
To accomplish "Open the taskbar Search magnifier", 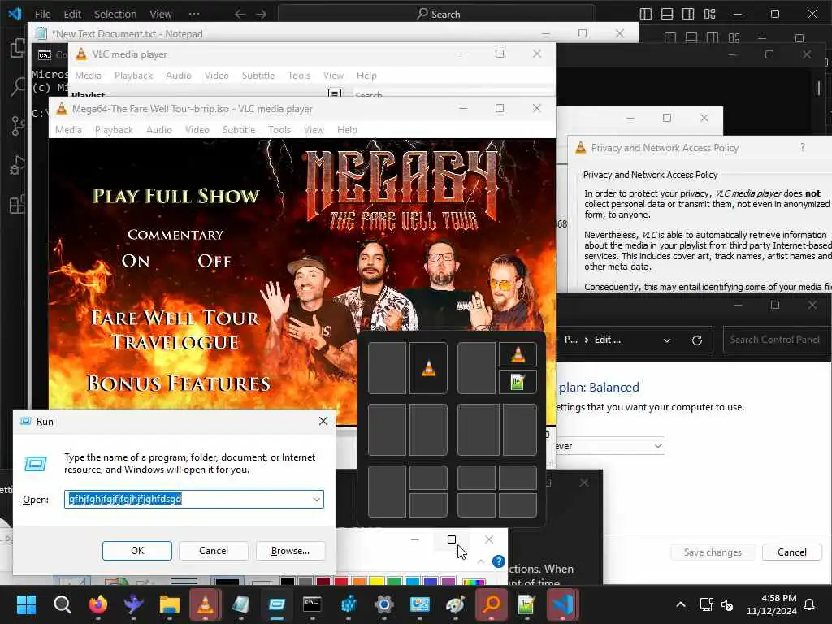I will coord(62,604).
